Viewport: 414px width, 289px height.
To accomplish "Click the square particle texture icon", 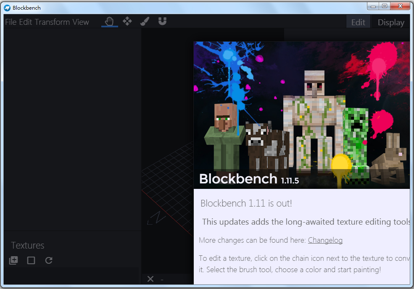I will 31,260.
